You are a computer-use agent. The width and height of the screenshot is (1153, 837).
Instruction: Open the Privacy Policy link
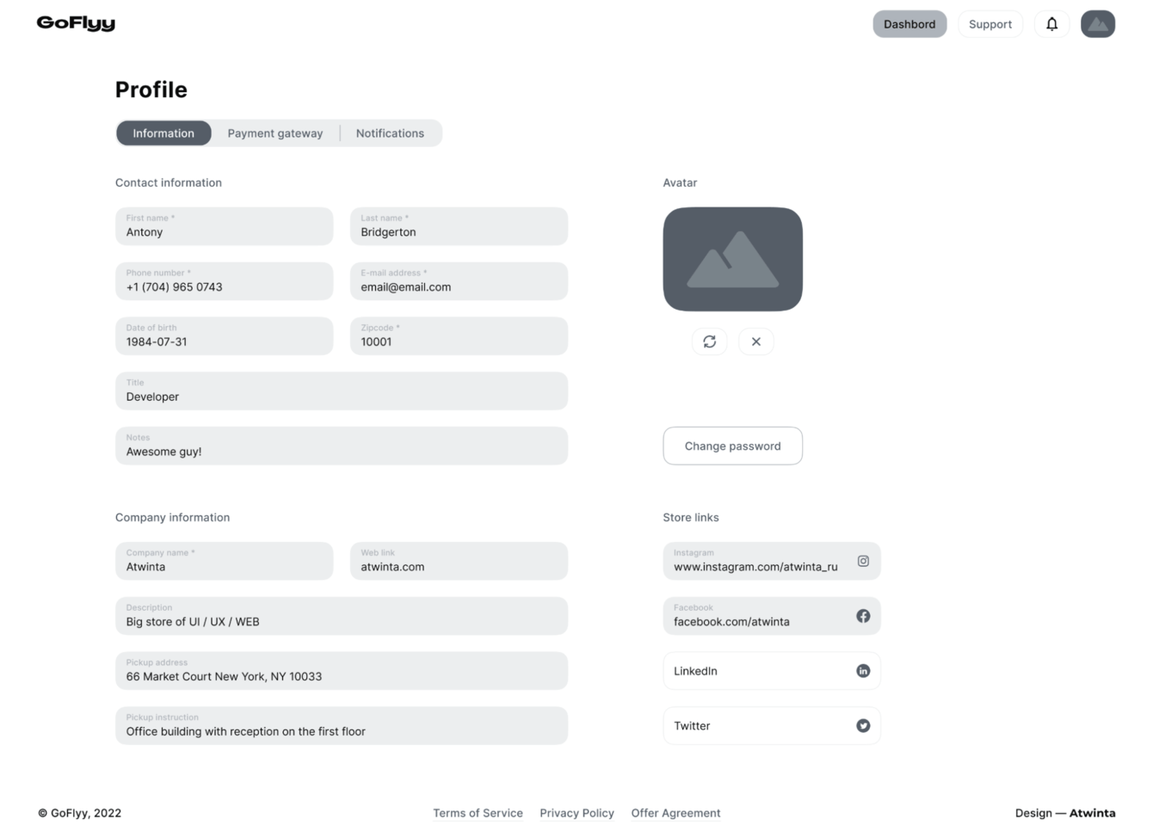[576, 813]
